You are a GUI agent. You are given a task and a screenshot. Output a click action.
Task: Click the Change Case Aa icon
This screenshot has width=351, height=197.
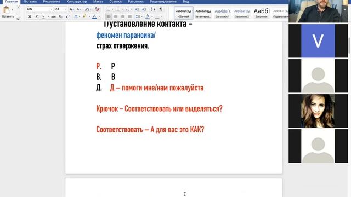87,9
